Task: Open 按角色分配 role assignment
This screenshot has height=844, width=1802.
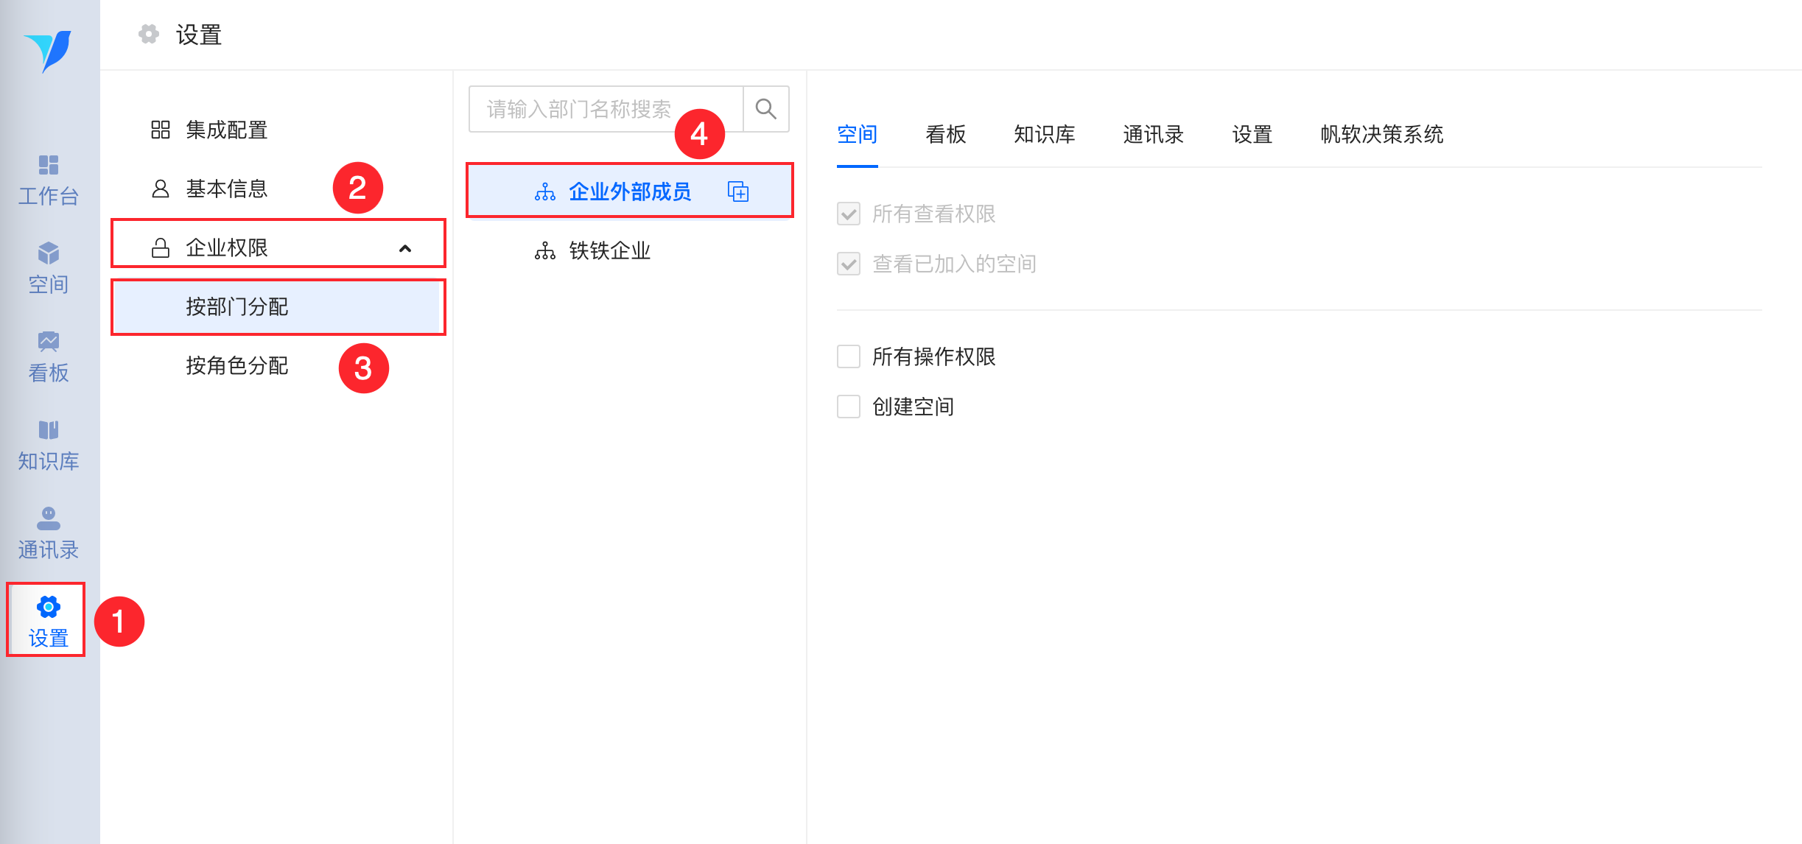Action: click(236, 365)
